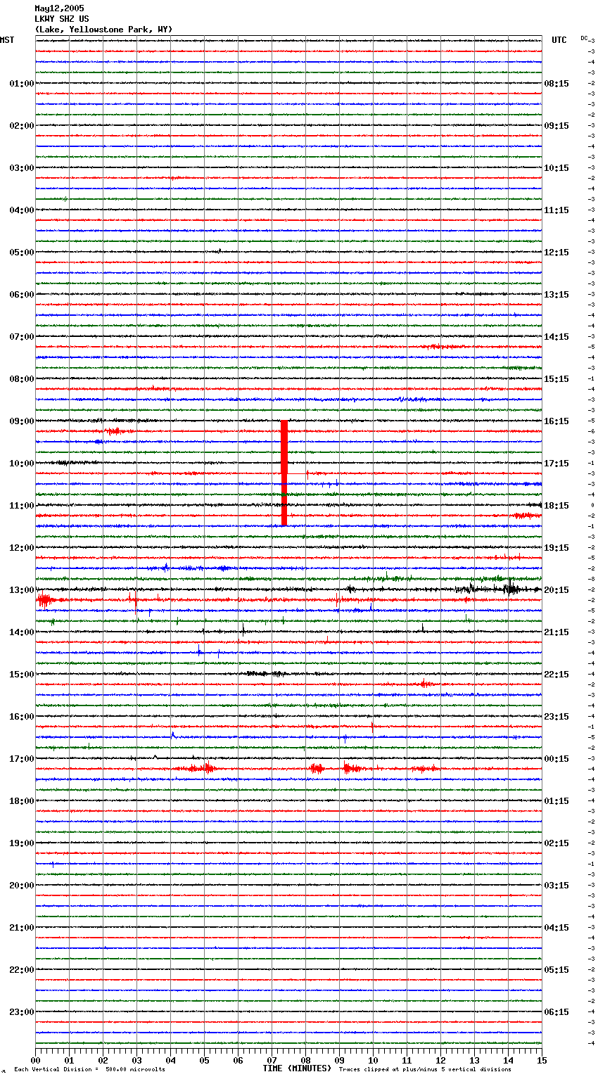Click the 02:15 UTC time label
Viewport: 598px width, 1079px height.
[556, 843]
